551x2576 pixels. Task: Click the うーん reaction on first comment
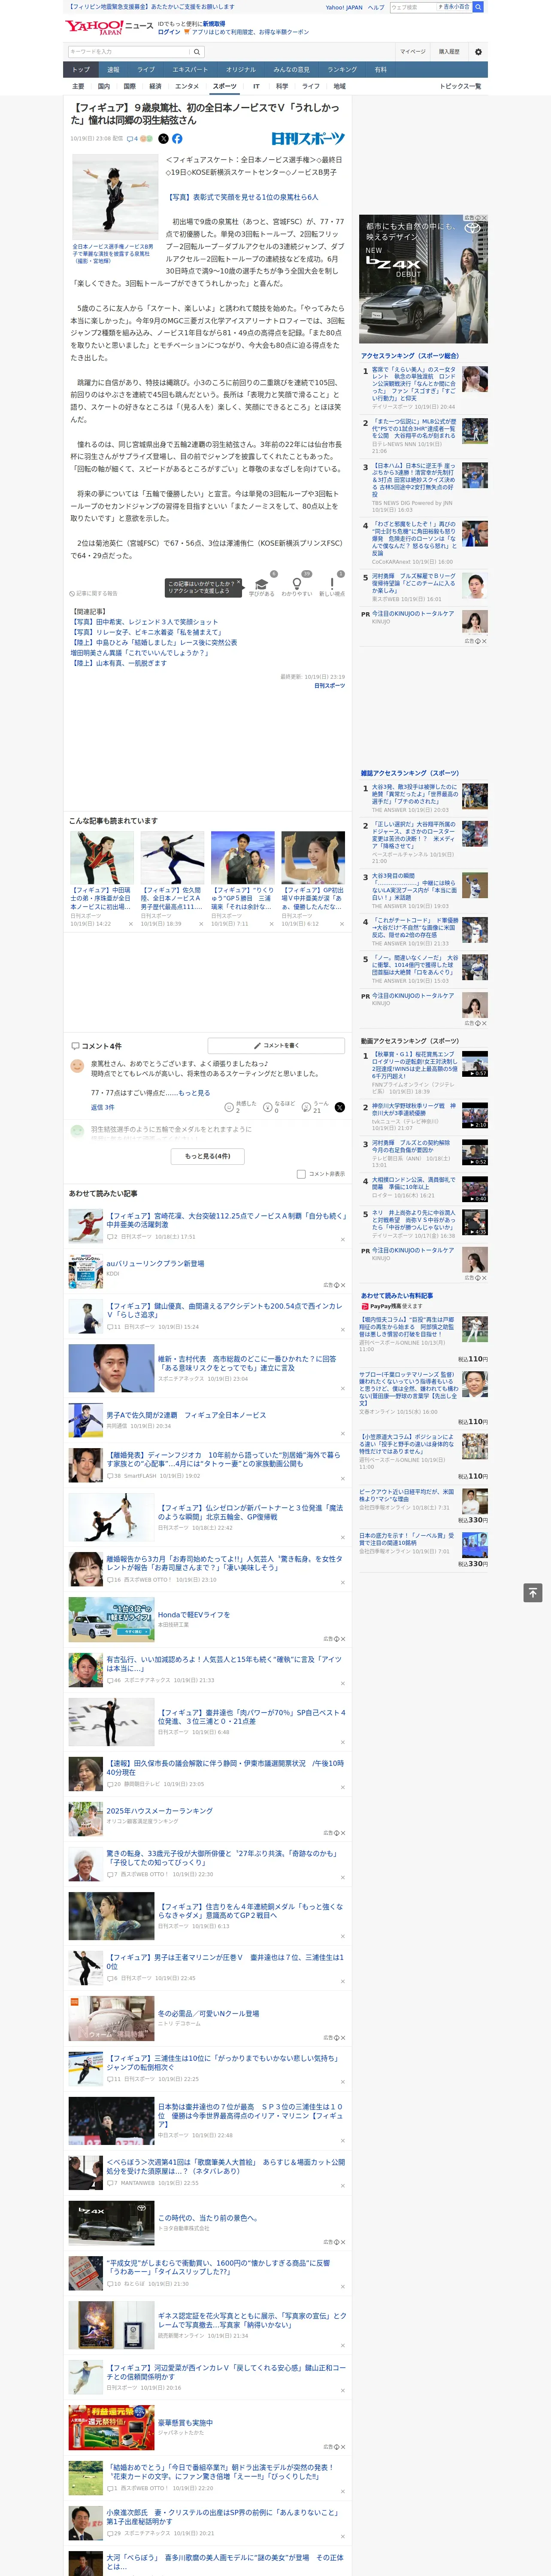click(x=314, y=1107)
